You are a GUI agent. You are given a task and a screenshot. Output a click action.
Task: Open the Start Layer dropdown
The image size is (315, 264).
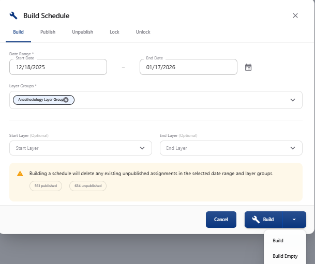80,148
